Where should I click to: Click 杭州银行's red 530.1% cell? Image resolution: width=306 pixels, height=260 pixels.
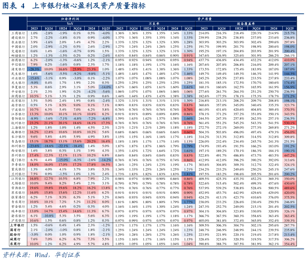point(289,123)
